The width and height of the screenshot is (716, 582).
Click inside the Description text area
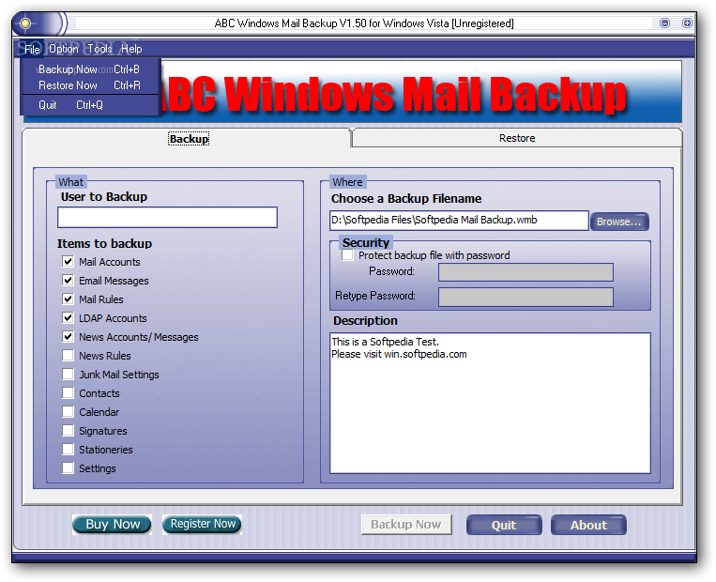490,403
